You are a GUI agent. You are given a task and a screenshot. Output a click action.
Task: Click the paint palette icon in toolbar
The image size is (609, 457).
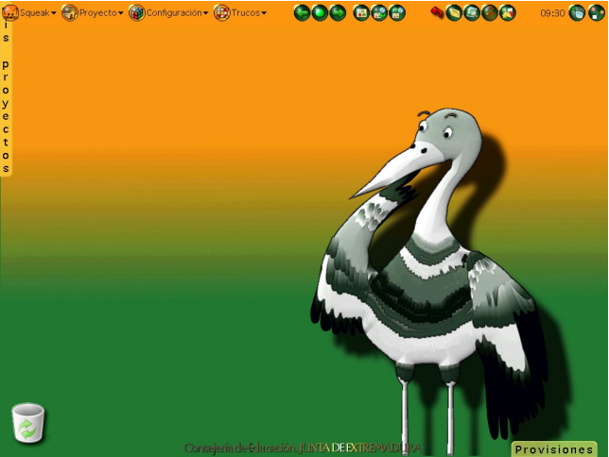tap(490, 12)
